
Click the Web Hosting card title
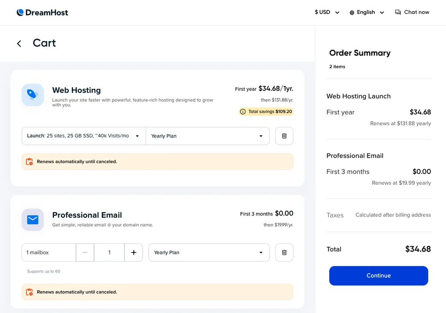[77, 90]
